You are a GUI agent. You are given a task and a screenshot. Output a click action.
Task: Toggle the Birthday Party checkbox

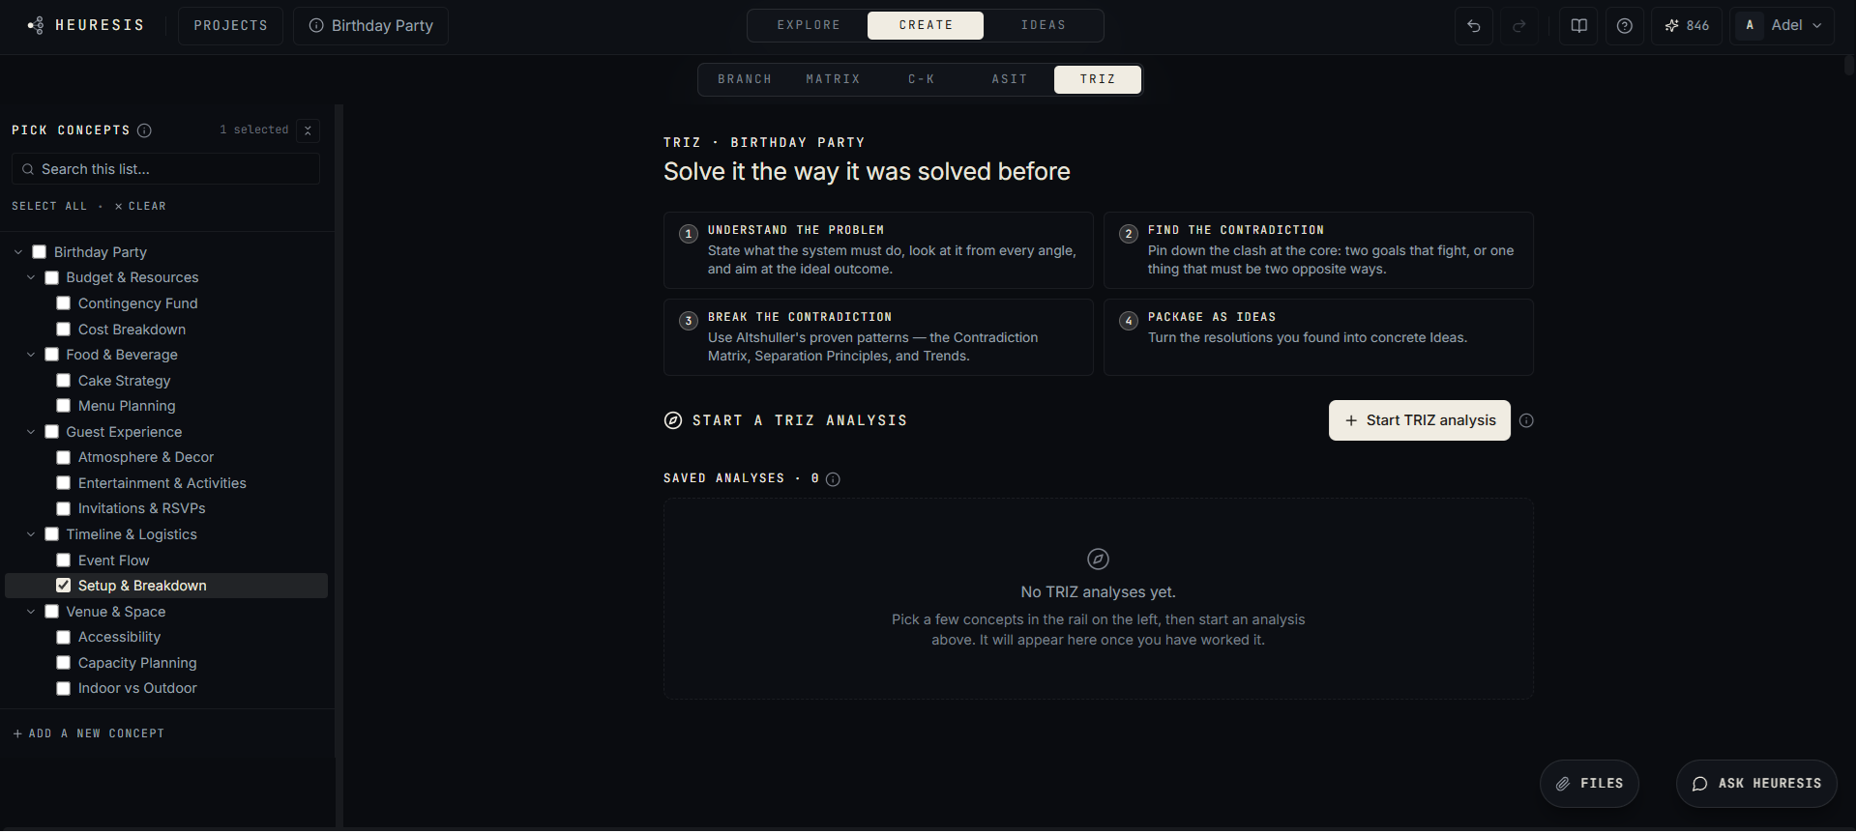coord(40,252)
